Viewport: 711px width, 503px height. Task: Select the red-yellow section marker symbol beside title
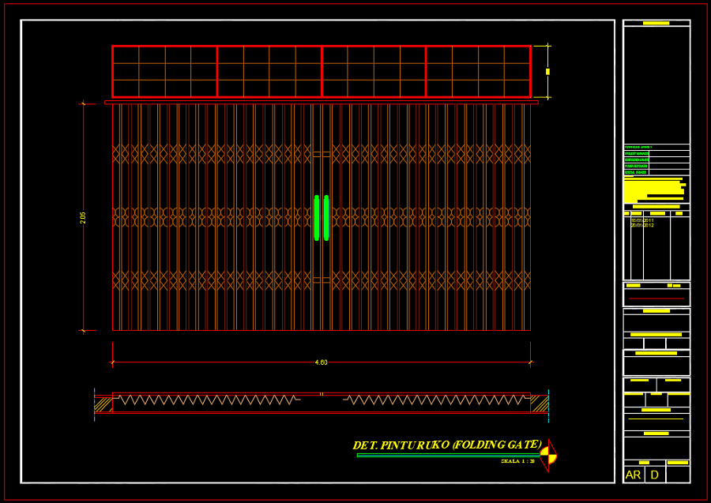549,456
